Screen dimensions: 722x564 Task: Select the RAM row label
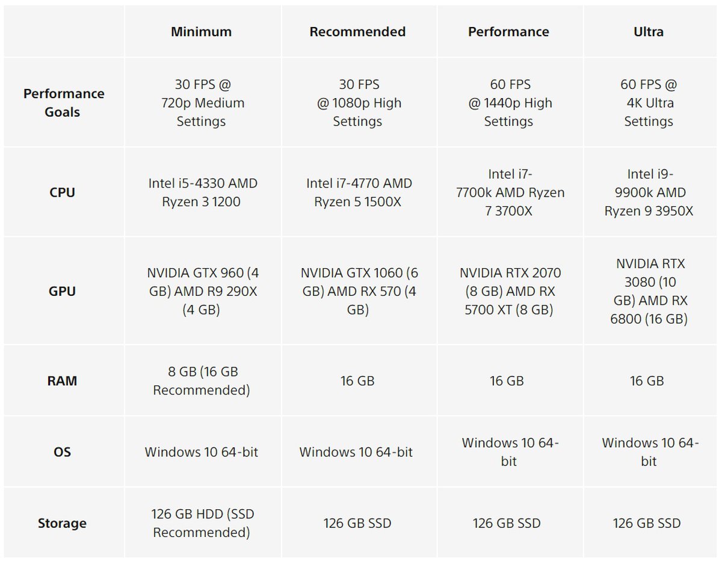[x=63, y=381]
